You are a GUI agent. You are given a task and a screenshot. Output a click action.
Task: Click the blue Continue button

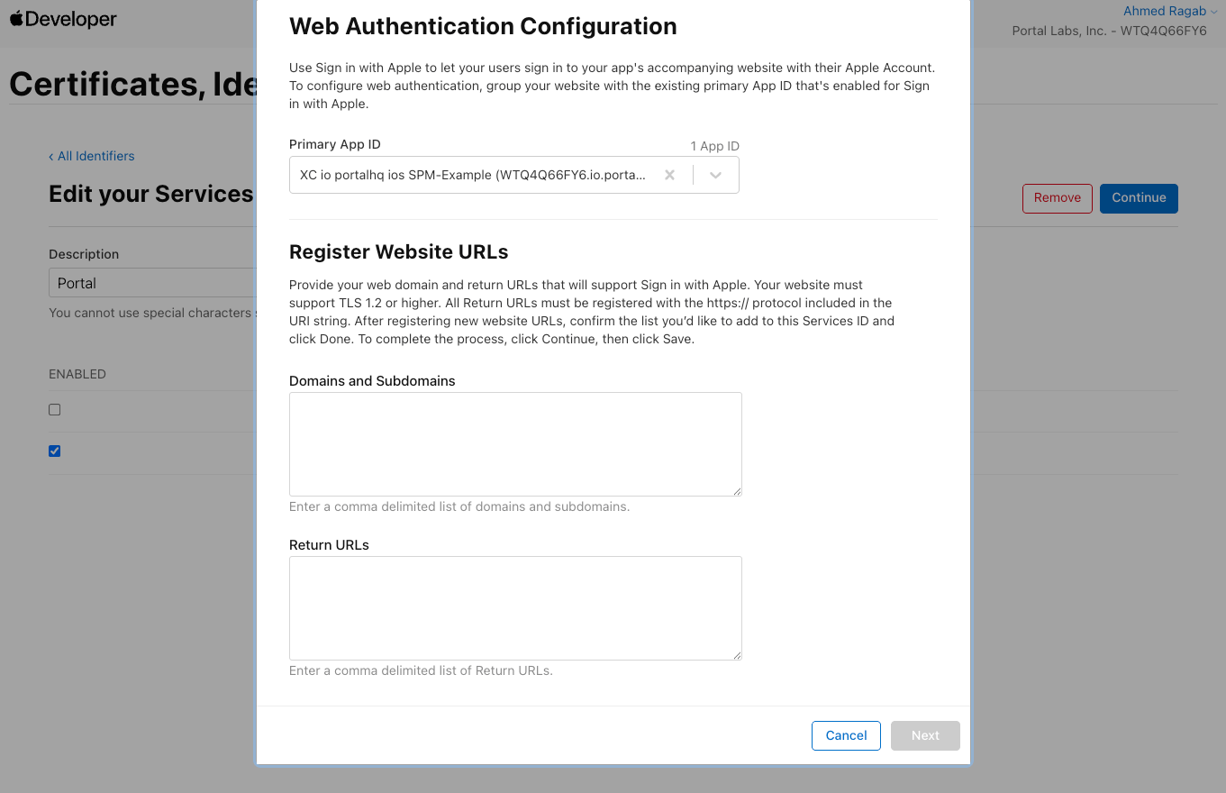(1139, 198)
